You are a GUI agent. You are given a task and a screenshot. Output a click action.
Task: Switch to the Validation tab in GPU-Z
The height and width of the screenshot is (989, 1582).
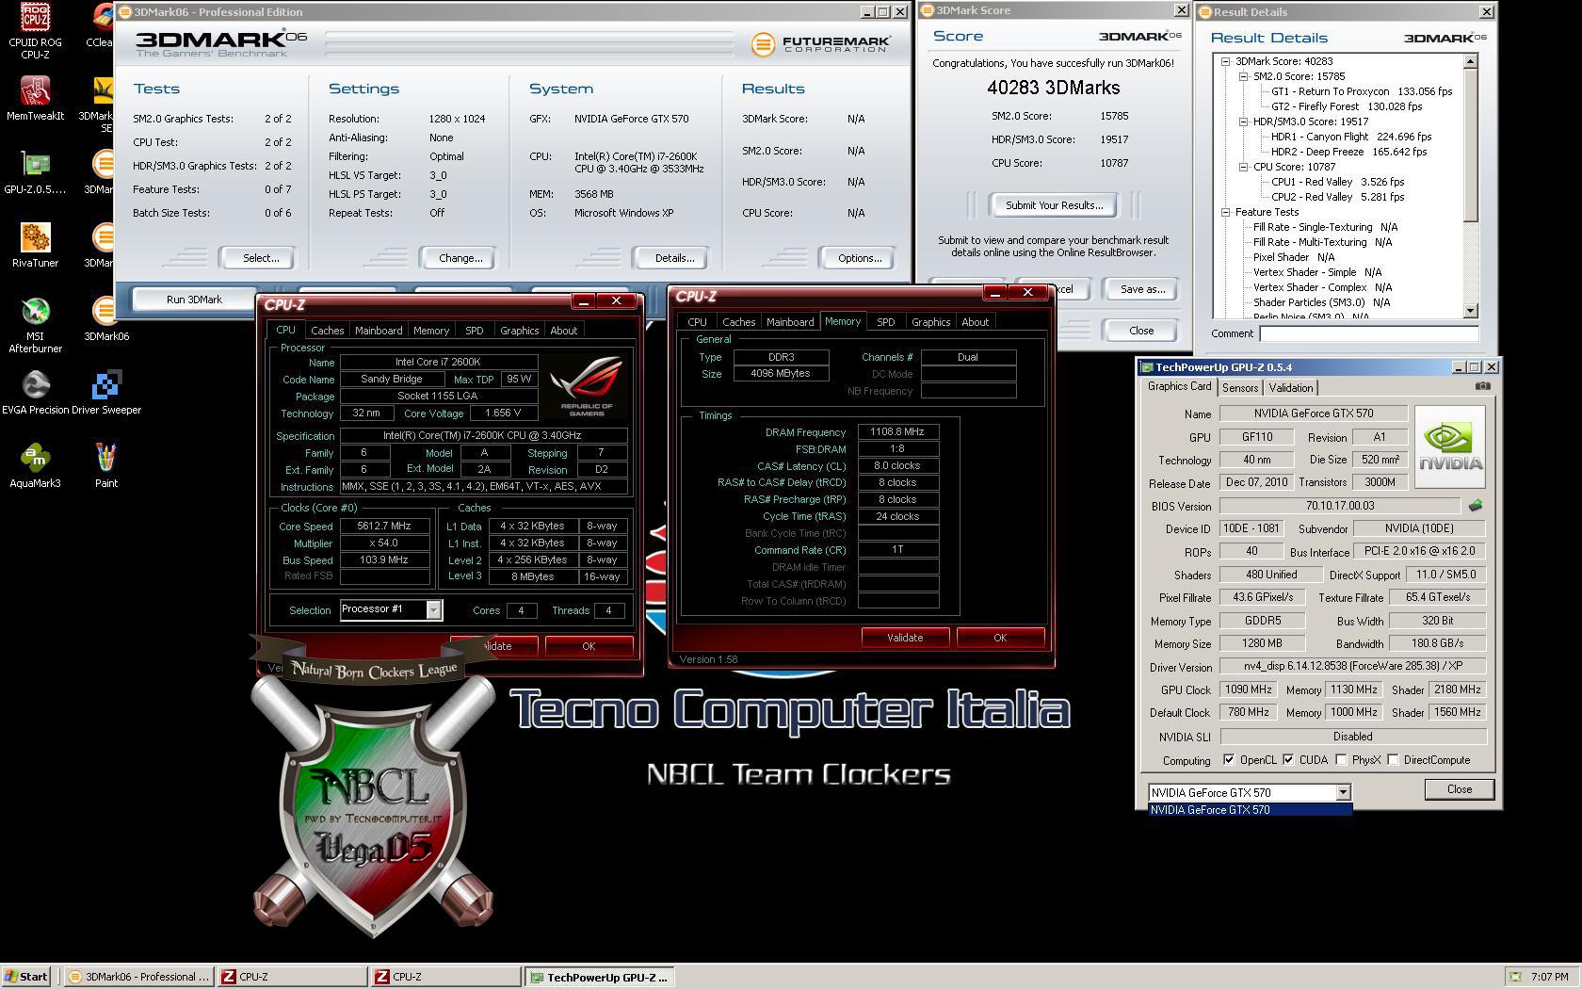pyautogui.click(x=1290, y=388)
